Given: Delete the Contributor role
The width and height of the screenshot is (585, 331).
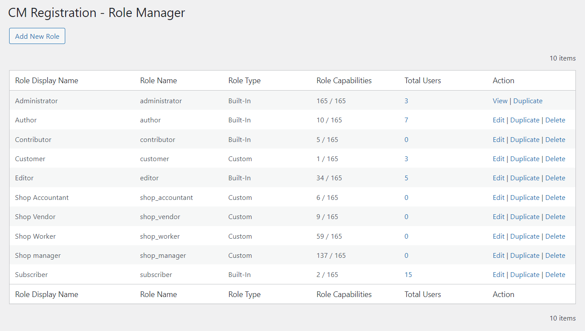Looking at the screenshot, I should (555, 139).
